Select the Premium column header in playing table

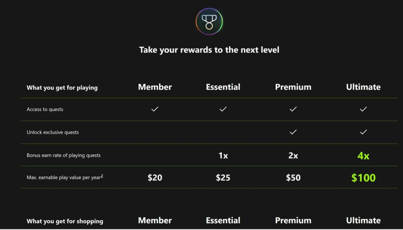click(x=293, y=87)
